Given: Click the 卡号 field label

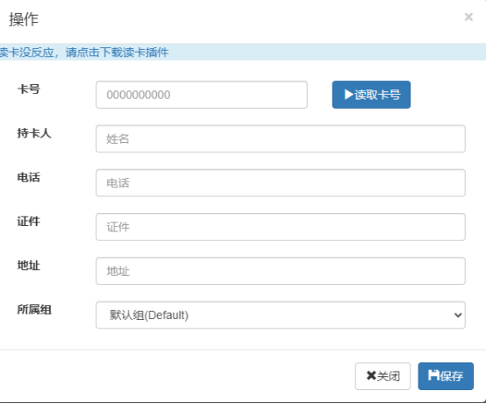Looking at the screenshot, I should (29, 89).
